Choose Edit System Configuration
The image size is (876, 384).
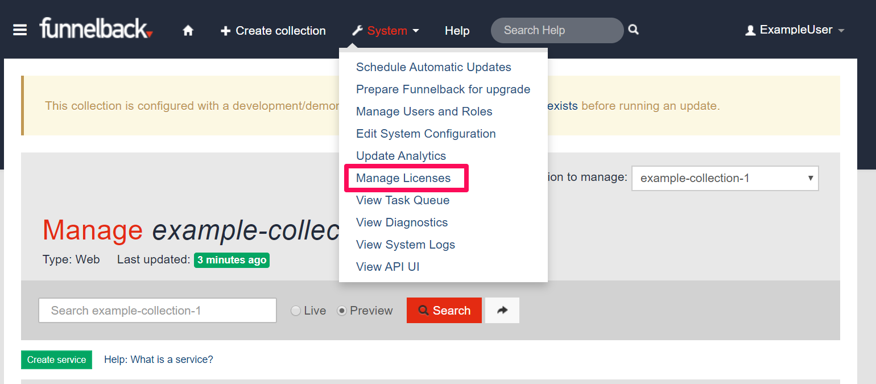(x=426, y=134)
